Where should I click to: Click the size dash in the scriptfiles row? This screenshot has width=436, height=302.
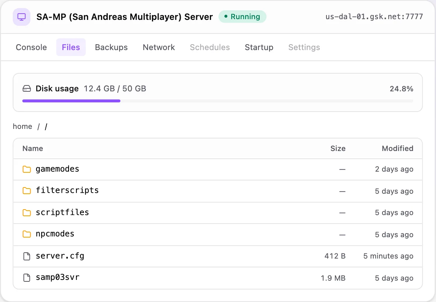(342, 213)
